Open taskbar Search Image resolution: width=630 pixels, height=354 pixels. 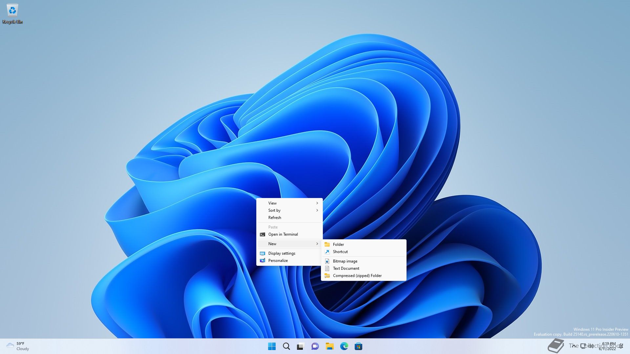point(286,346)
